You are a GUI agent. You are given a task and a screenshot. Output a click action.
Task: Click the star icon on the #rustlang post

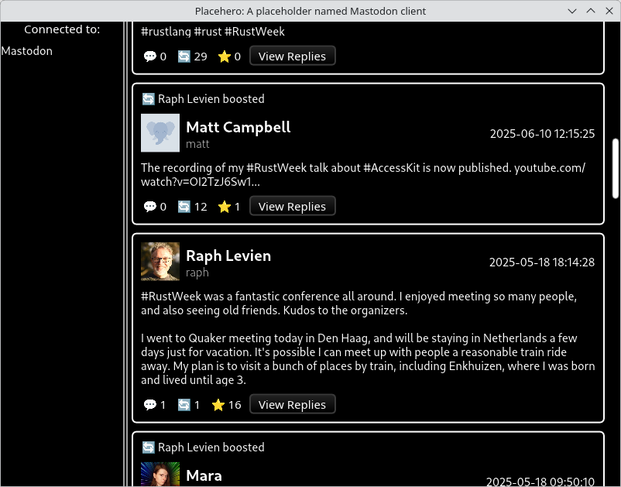pos(224,57)
